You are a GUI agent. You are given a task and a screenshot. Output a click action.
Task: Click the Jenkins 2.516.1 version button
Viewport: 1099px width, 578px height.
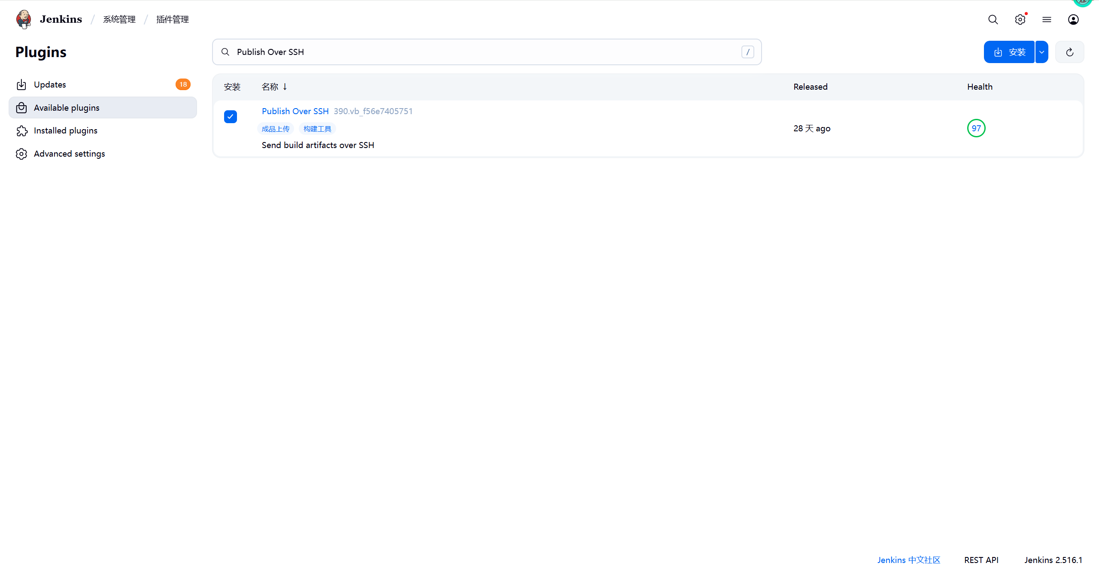coord(1053,560)
